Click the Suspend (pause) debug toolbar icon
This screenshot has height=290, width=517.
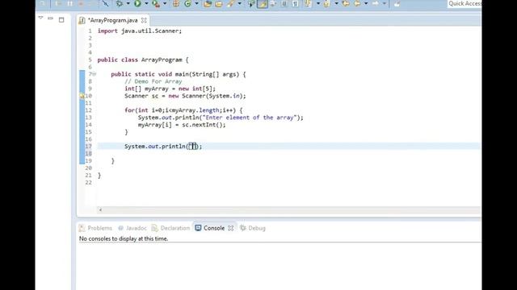(70, 3)
